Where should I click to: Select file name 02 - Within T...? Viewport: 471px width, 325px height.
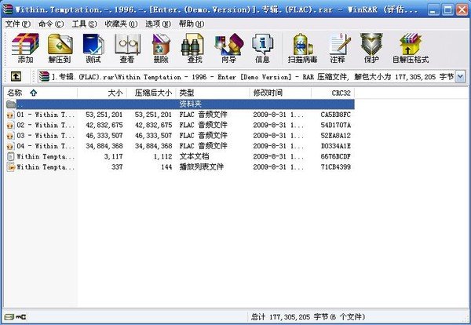coord(46,126)
